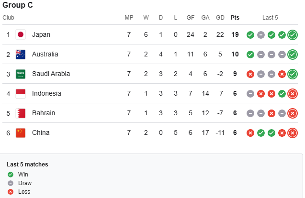The height and width of the screenshot is (198, 305).
Task: Click the Pts column header
Action: 235,18
